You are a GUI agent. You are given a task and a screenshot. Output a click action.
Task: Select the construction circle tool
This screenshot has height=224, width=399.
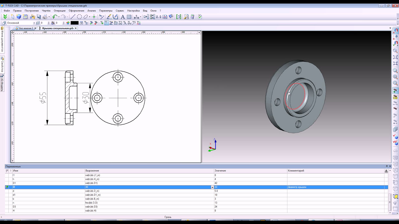coord(79,17)
